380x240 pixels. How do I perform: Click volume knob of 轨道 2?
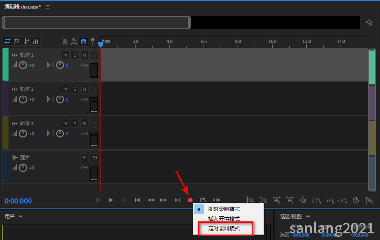click(x=23, y=99)
